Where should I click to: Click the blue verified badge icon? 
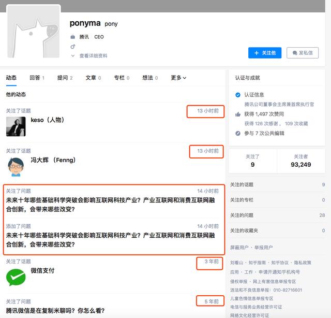coord(238,95)
